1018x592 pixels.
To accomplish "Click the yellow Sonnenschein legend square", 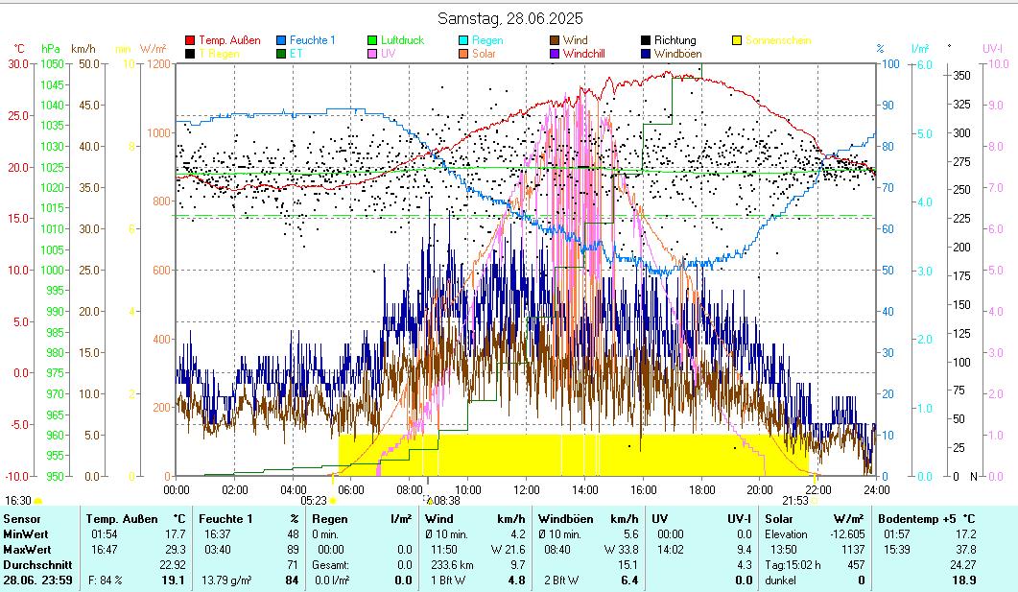I will click(737, 41).
